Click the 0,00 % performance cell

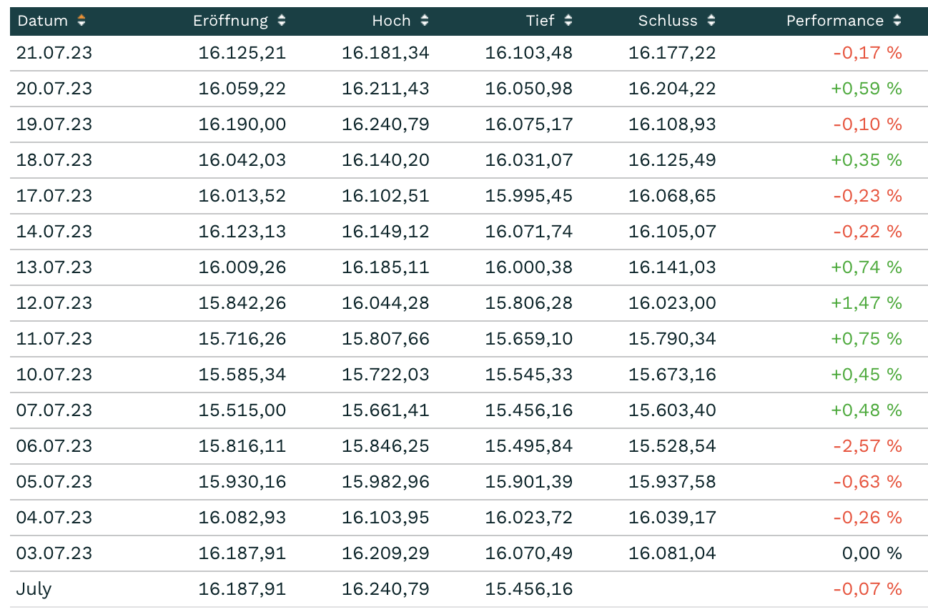(872, 553)
